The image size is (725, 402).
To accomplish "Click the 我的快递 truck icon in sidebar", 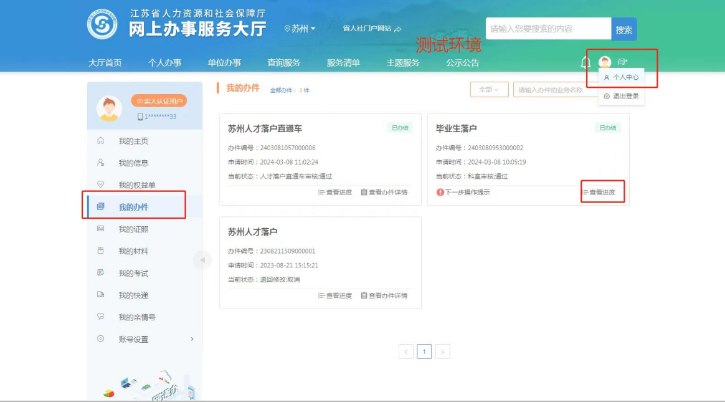I will [x=101, y=295].
